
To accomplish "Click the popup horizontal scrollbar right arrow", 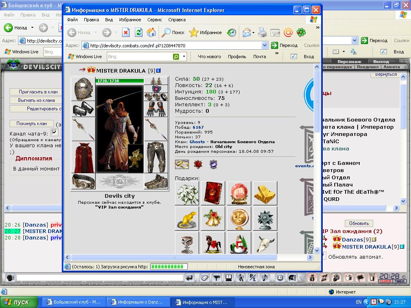I will (310, 257).
